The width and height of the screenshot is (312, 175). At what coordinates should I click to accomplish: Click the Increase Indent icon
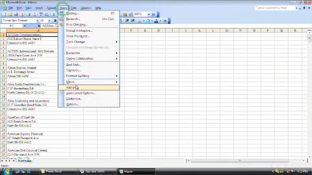pyautogui.click(x=133, y=20)
